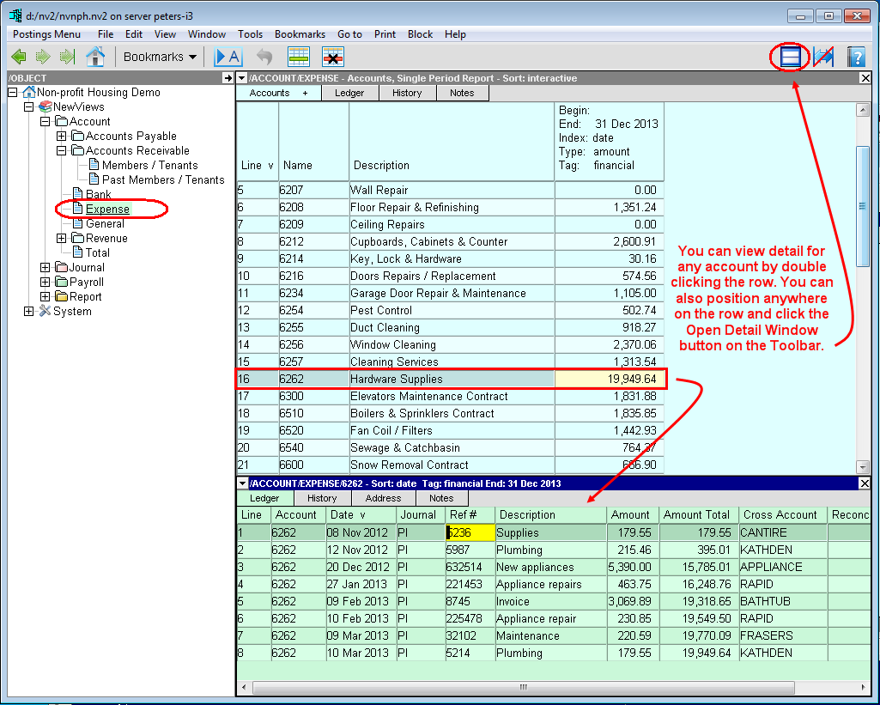Click the blue arrow 'A' toolbar icon
880x705 pixels.
click(228, 57)
